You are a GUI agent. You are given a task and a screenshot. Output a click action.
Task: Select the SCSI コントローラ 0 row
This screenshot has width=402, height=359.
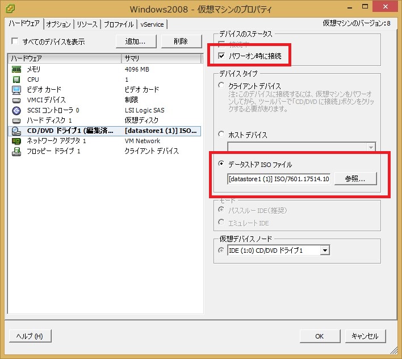[x=104, y=110]
